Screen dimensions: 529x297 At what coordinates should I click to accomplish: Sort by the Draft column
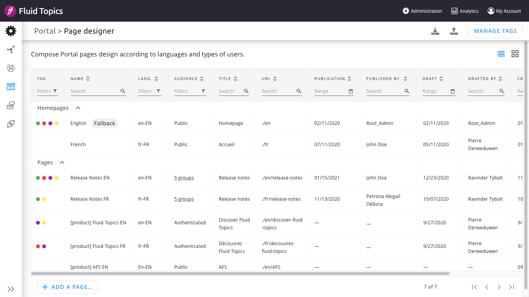[441, 79]
